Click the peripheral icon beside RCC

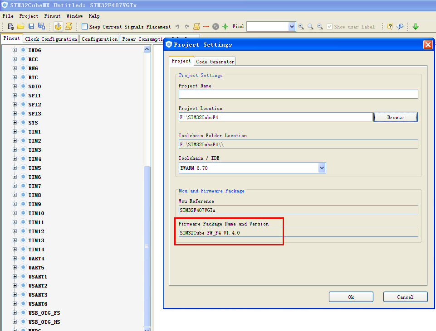(23, 59)
